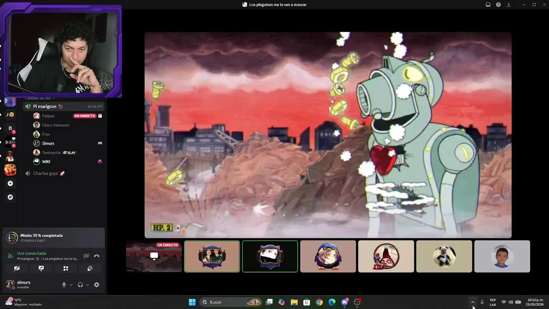Open the discover servers compass icon
549x309 pixels.
click(x=10, y=197)
